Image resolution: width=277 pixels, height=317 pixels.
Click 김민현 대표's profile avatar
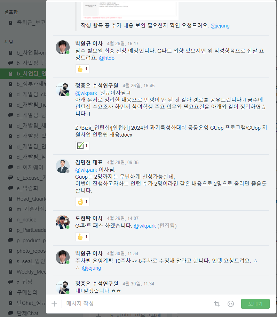click(x=63, y=166)
